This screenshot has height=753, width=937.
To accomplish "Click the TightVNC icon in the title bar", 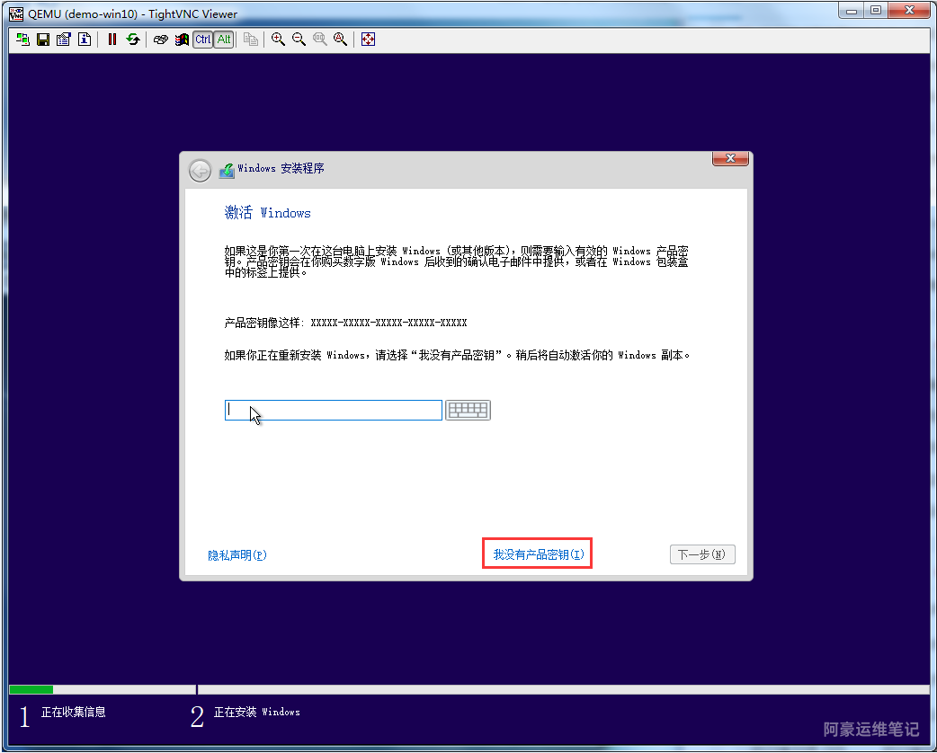I will pos(16,13).
